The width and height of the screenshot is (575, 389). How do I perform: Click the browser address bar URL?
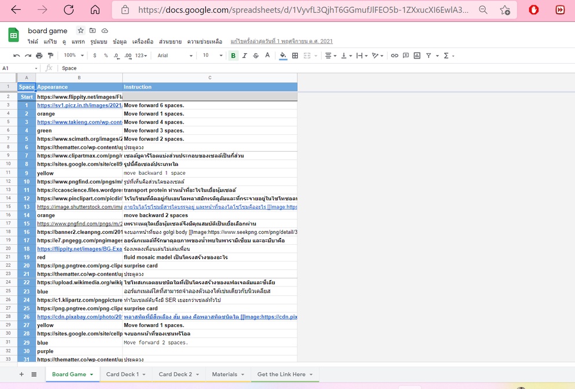tap(303, 10)
